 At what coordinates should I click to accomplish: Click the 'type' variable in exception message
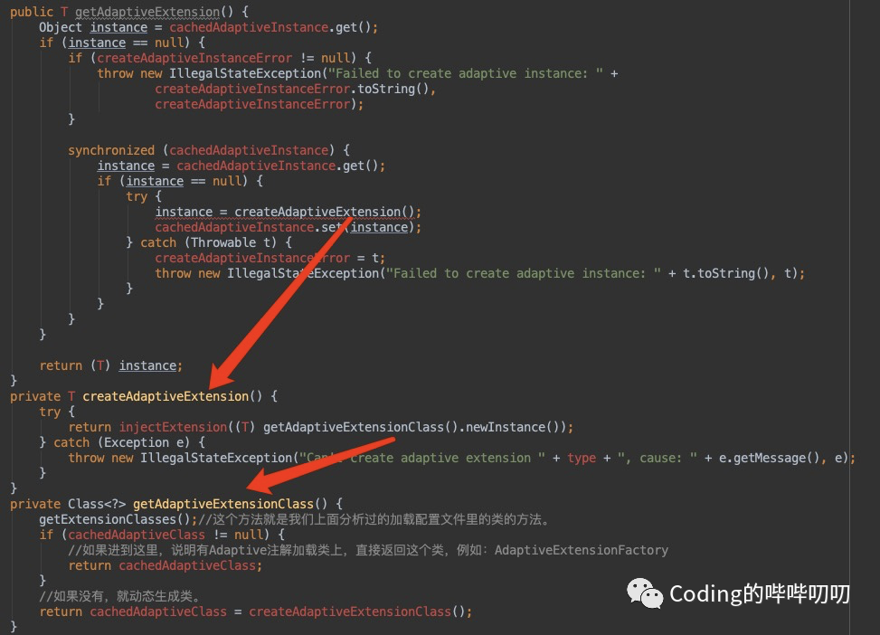pos(582,458)
